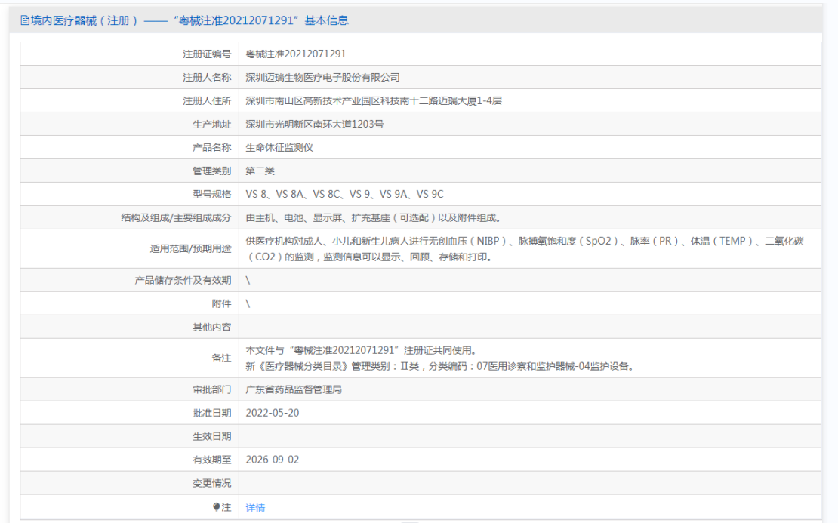Viewport: 838px width, 523px height.
Task: Click the 审批部门 label
Action: pyautogui.click(x=211, y=390)
